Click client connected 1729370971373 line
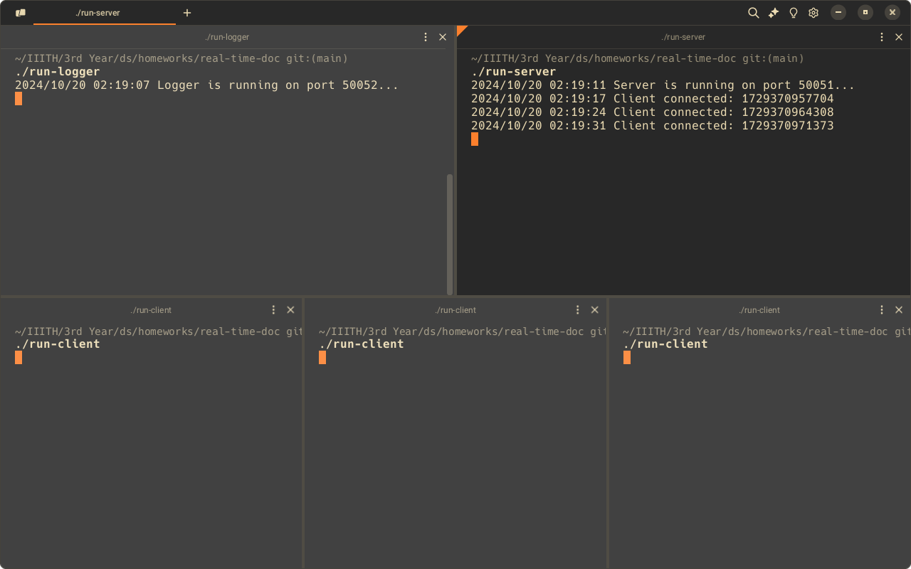The image size is (911, 569). [x=652, y=126]
